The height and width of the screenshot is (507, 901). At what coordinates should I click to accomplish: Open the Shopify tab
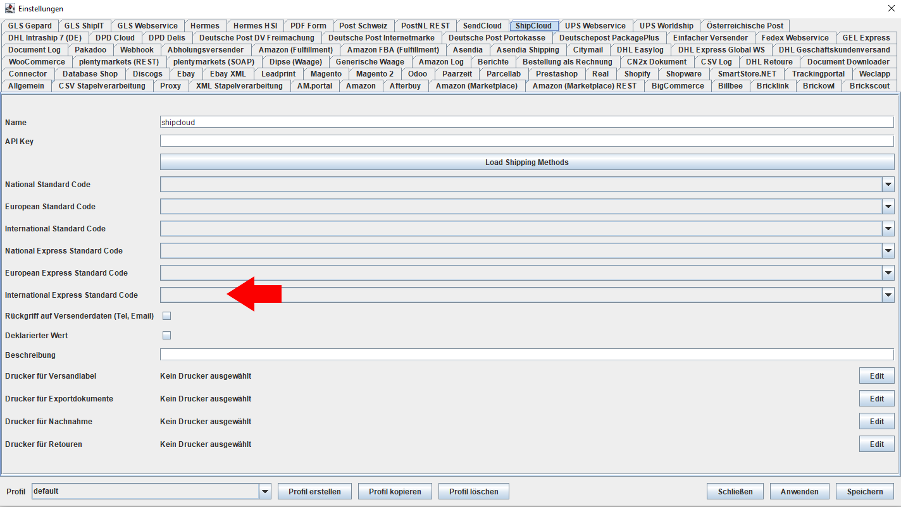(x=637, y=74)
